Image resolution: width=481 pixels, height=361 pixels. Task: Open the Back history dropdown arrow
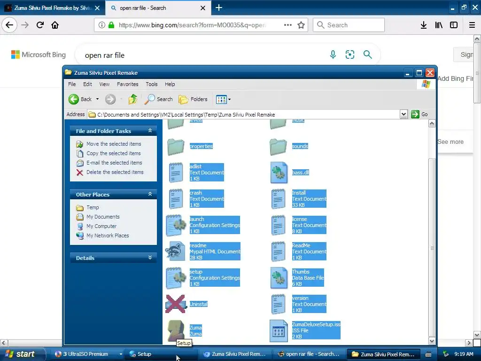[x=97, y=99]
